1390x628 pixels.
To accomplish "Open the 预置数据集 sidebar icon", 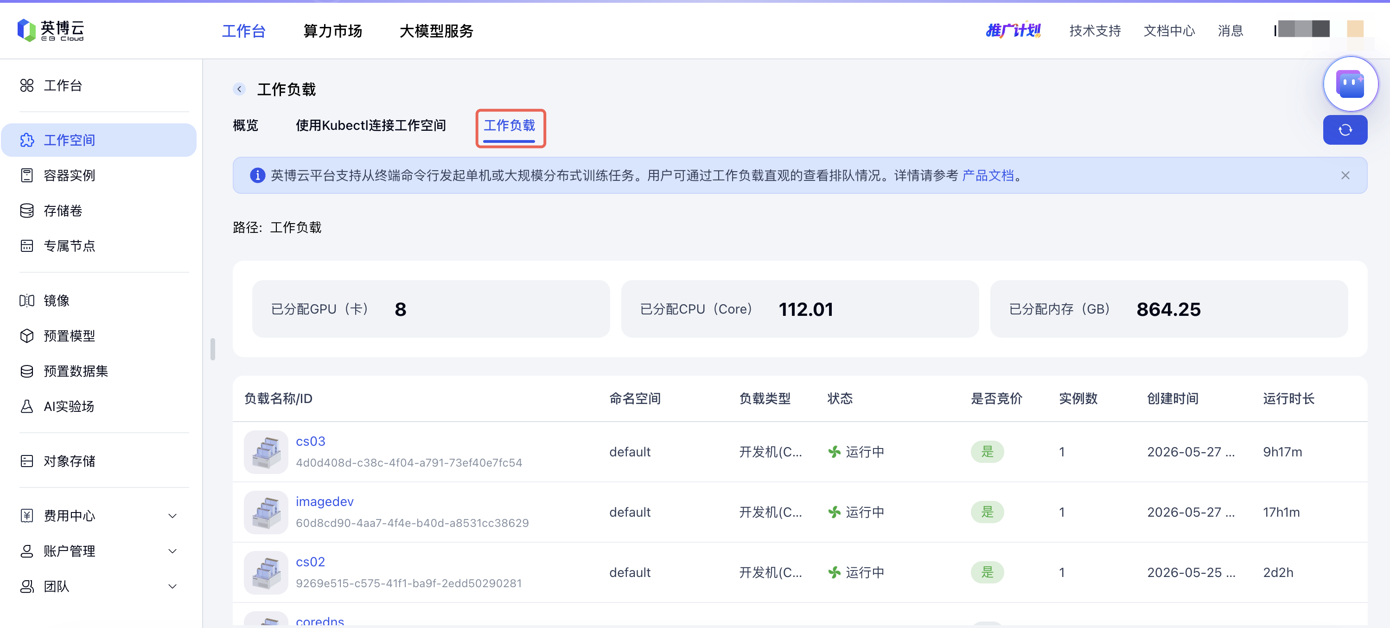I will pos(26,372).
